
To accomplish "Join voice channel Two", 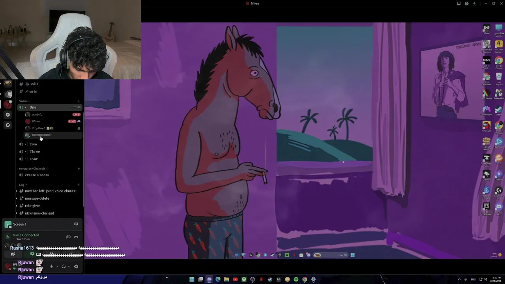I will [49, 144].
